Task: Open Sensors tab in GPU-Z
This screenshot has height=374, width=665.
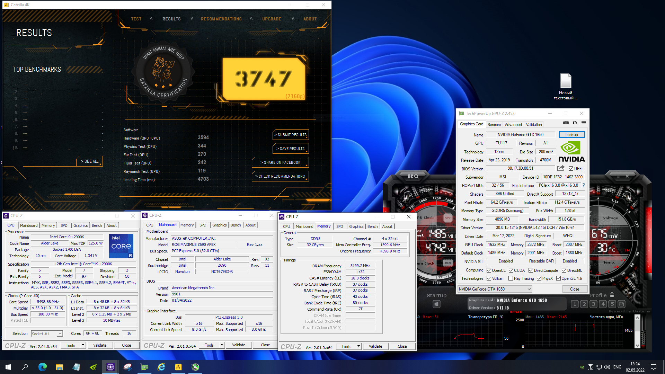Action: coord(494,125)
